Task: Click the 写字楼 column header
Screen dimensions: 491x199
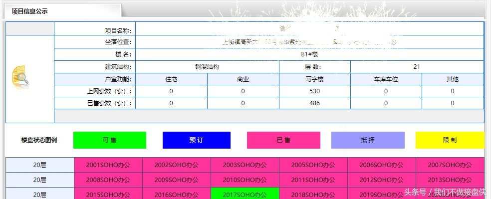Action: pos(314,79)
